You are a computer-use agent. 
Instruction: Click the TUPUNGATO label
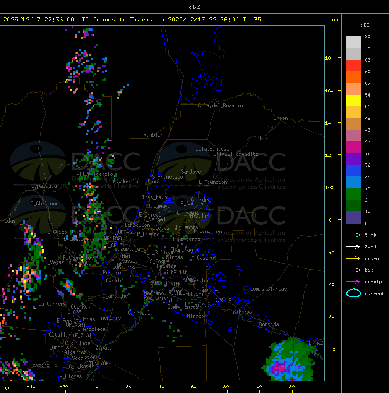76,325
